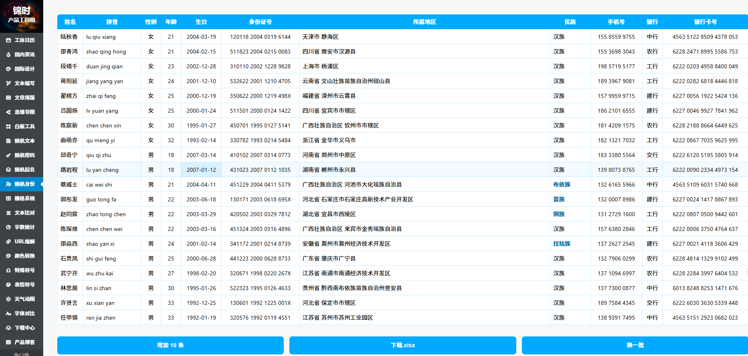The height and width of the screenshot is (356, 748).
Task: Click the 拉祜族 ethnicity link
Action: tap(562, 244)
